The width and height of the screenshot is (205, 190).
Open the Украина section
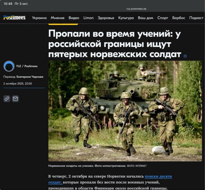(39, 18)
